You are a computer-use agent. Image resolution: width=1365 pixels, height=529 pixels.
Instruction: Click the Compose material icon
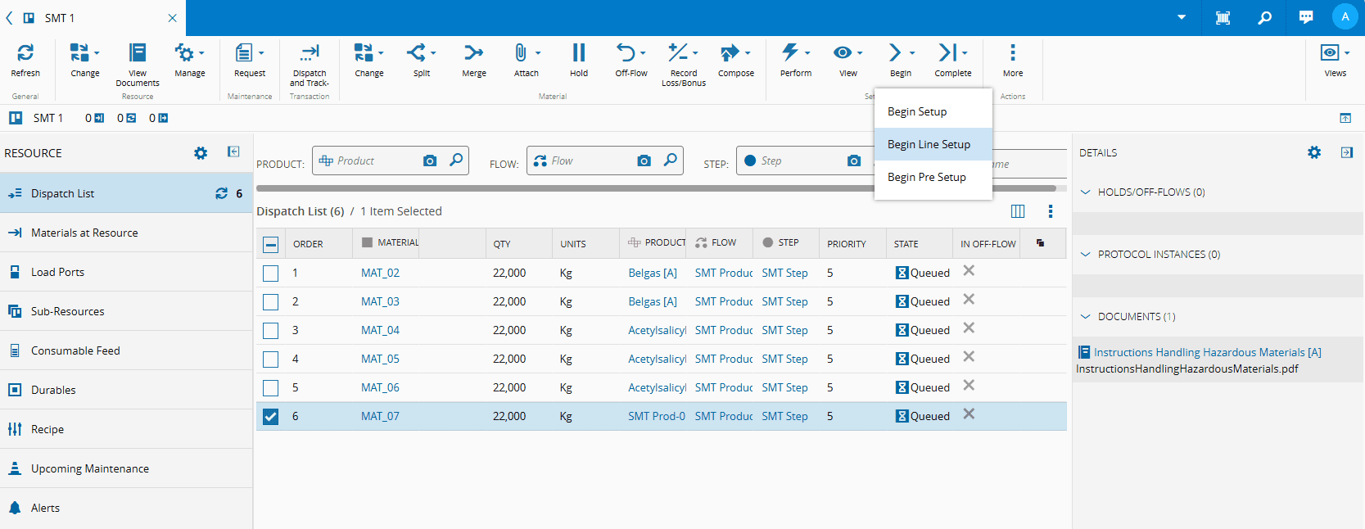(x=730, y=54)
